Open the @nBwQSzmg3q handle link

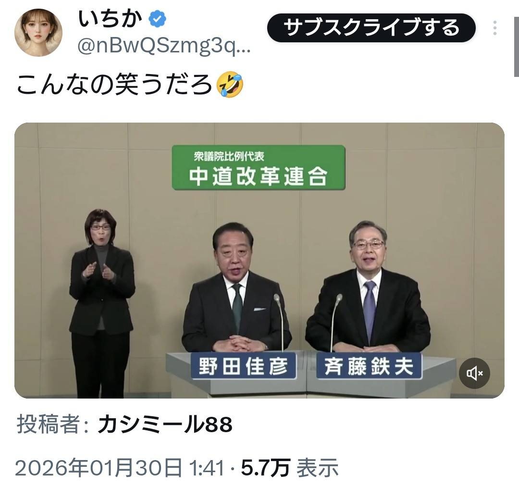(164, 47)
